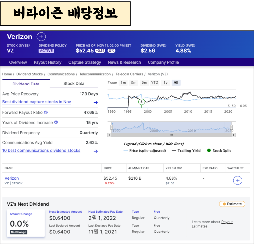Screen dimensions: 254x244
Task: Click the 15 yrs dividend increase value
Action: coord(92,123)
